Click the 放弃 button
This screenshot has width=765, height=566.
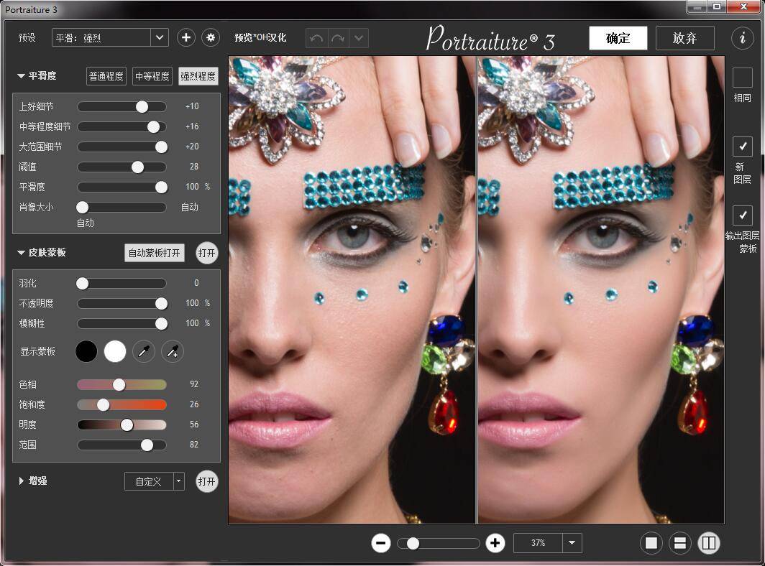coord(684,38)
